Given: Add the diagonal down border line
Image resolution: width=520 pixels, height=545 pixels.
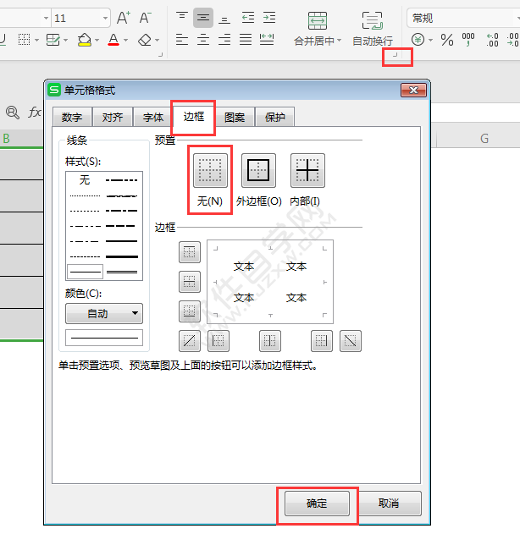Looking at the screenshot, I should click(350, 341).
